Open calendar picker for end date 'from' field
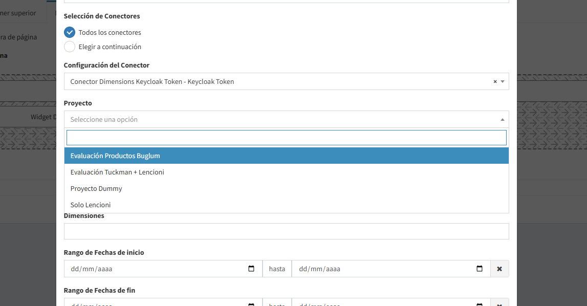 coord(251,304)
